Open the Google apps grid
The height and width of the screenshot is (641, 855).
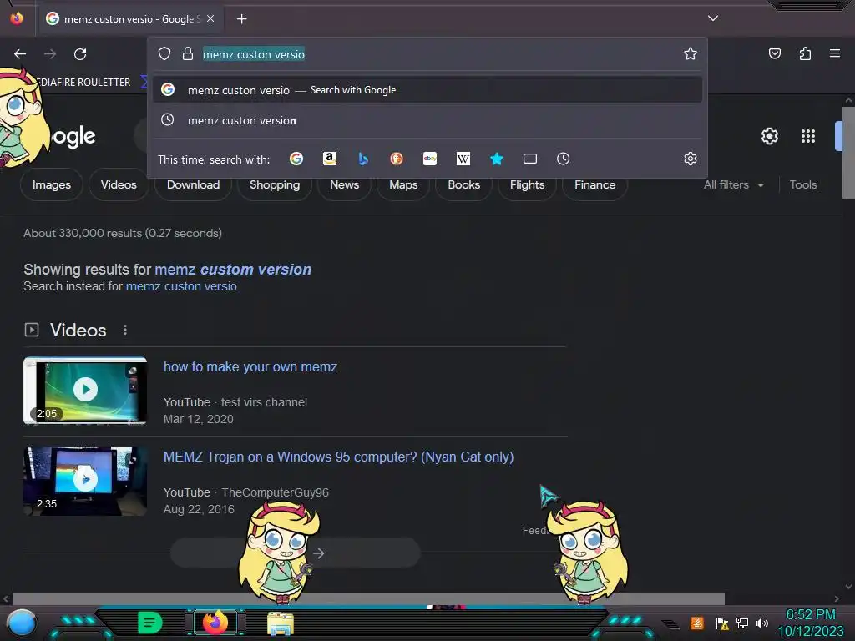tap(808, 136)
